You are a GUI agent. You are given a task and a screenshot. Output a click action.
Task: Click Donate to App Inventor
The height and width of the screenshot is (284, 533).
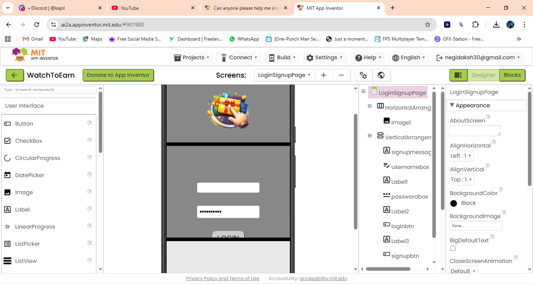click(x=118, y=75)
